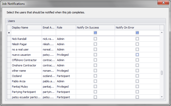Screen dimensions: 171x106
Task: Enable Notify On Error for Pablo Arcia
Action: [137, 81]
